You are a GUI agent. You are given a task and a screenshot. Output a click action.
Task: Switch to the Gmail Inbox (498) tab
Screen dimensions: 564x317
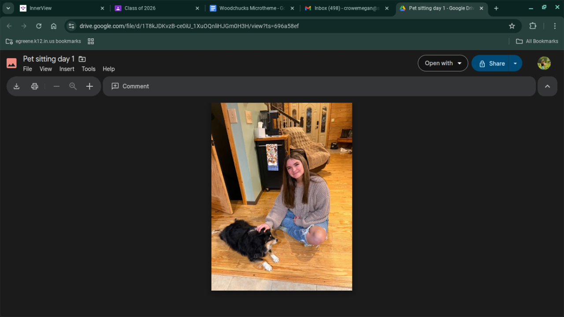[346, 8]
